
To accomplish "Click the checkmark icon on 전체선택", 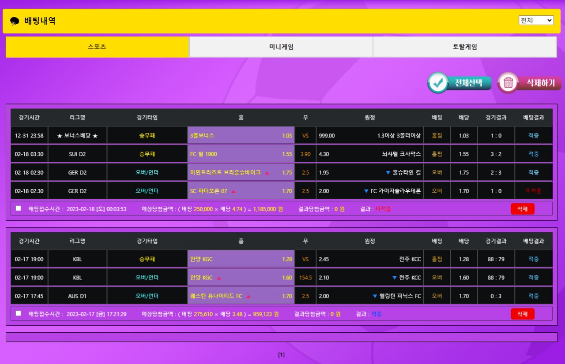I will click(x=438, y=83).
